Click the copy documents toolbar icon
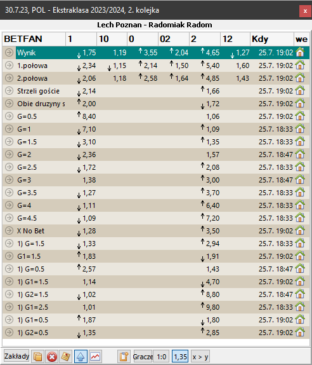312x365 pixels. [x=37, y=356]
